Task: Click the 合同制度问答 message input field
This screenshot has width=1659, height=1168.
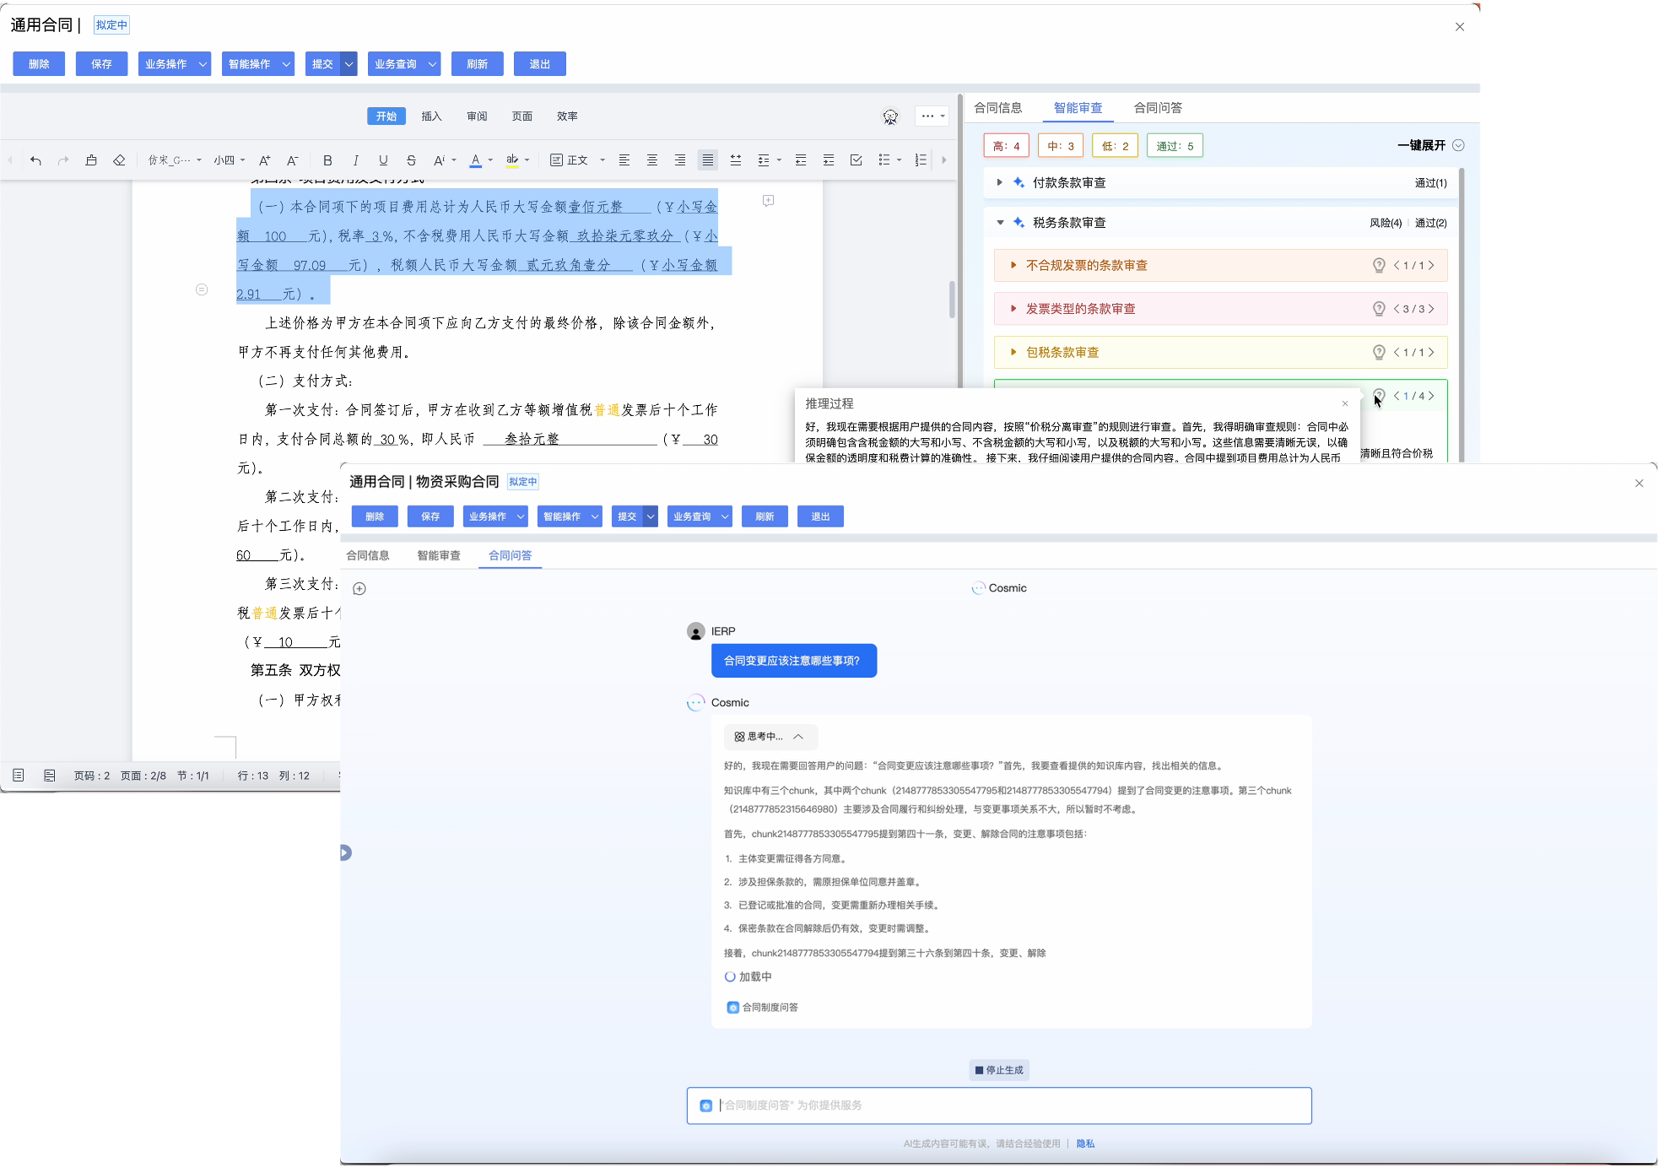Action: click(999, 1106)
